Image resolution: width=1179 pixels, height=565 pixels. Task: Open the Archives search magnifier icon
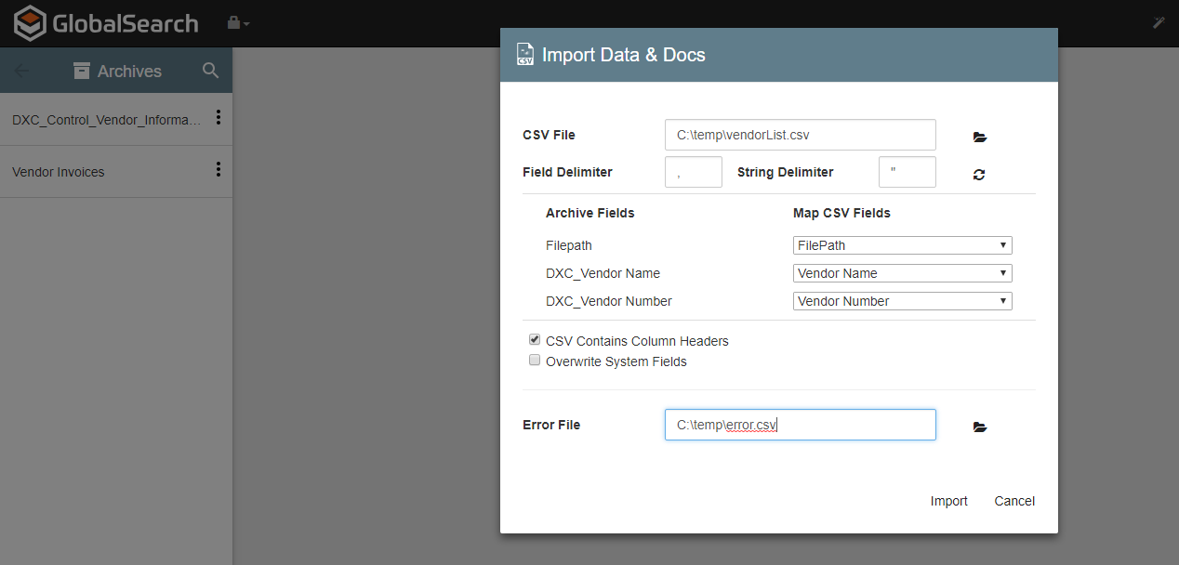pos(211,71)
